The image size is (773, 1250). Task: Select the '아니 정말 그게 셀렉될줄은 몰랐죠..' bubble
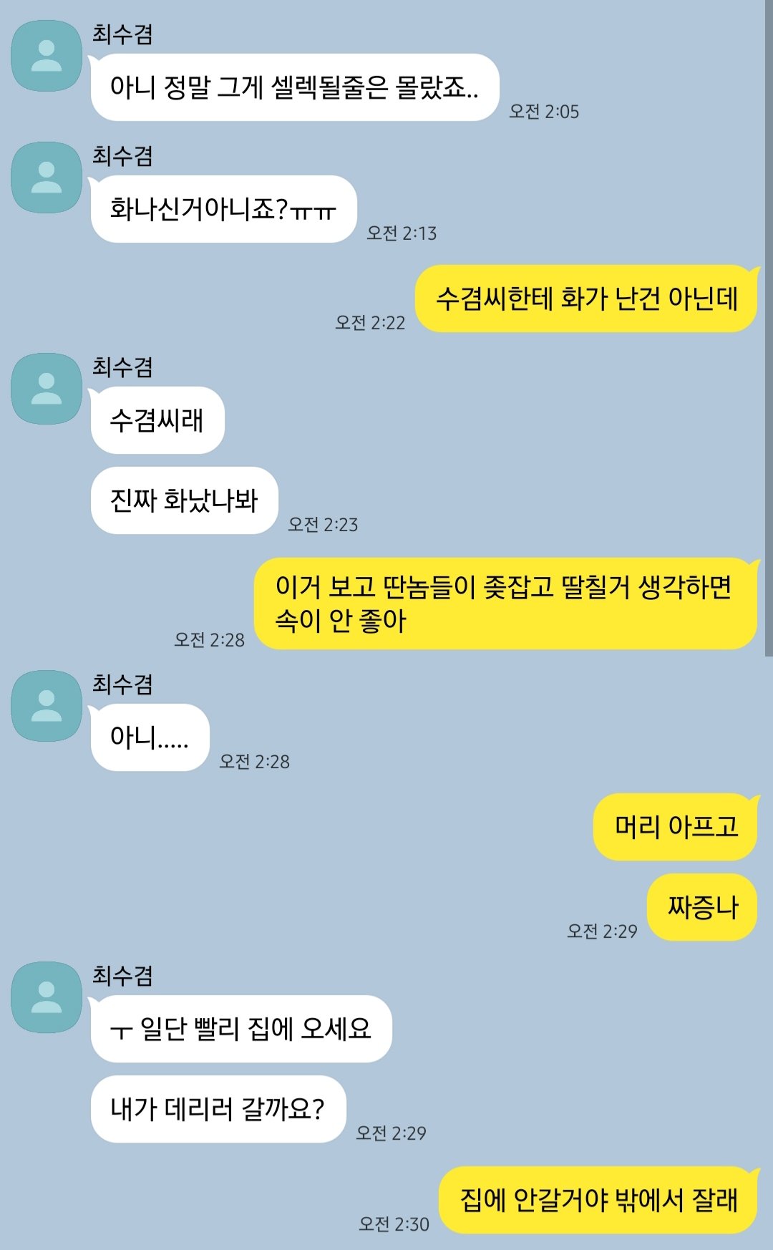(294, 87)
